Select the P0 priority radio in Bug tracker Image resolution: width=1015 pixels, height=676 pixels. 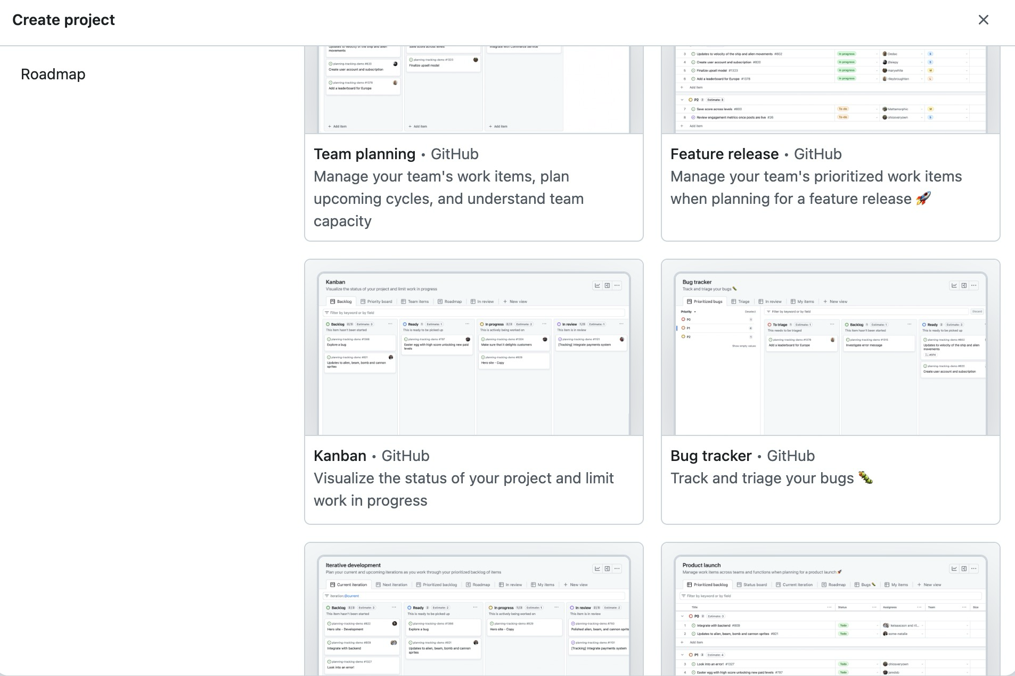tap(683, 319)
